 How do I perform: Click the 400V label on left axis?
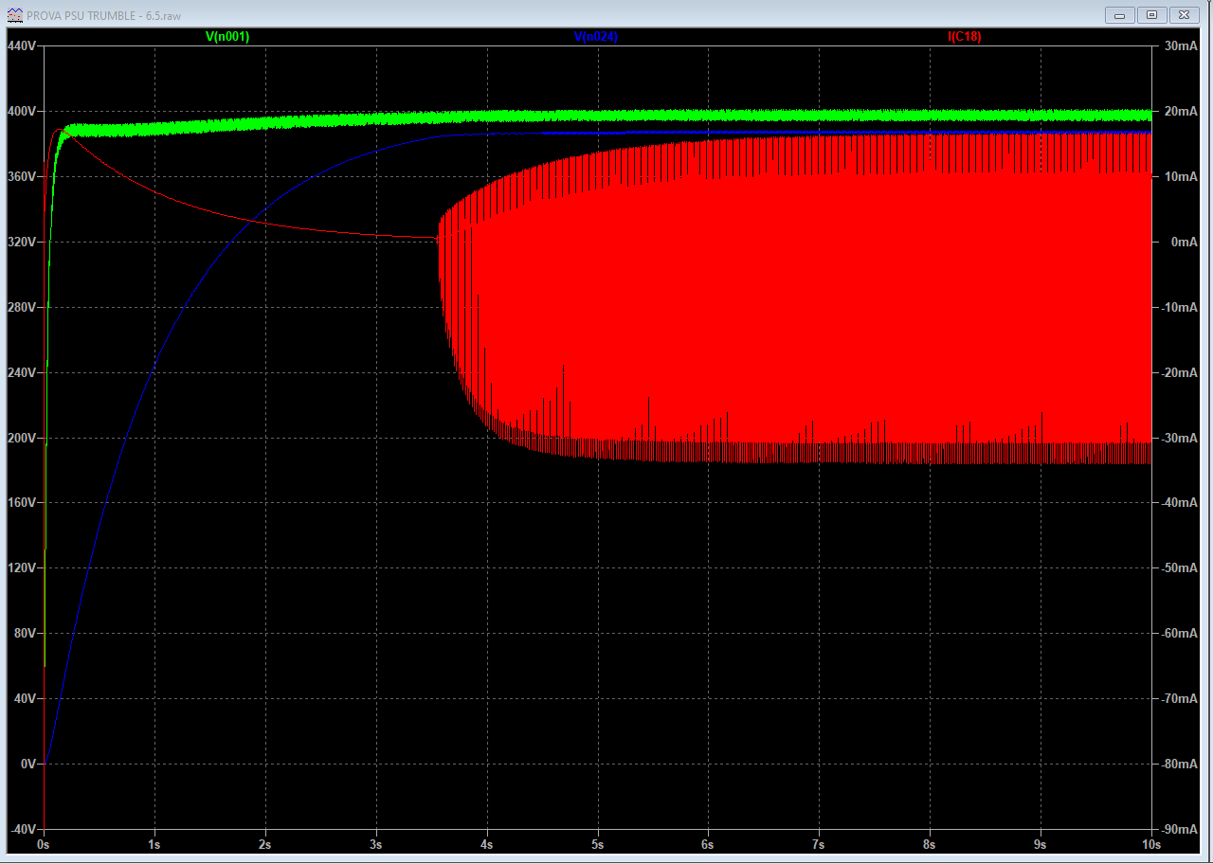(22, 112)
